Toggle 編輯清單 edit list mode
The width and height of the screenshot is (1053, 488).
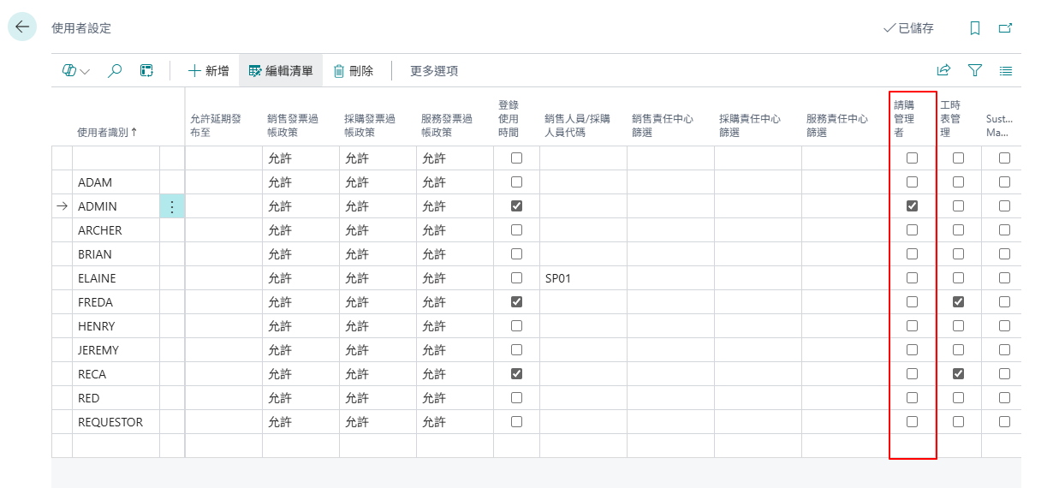coord(281,71)
